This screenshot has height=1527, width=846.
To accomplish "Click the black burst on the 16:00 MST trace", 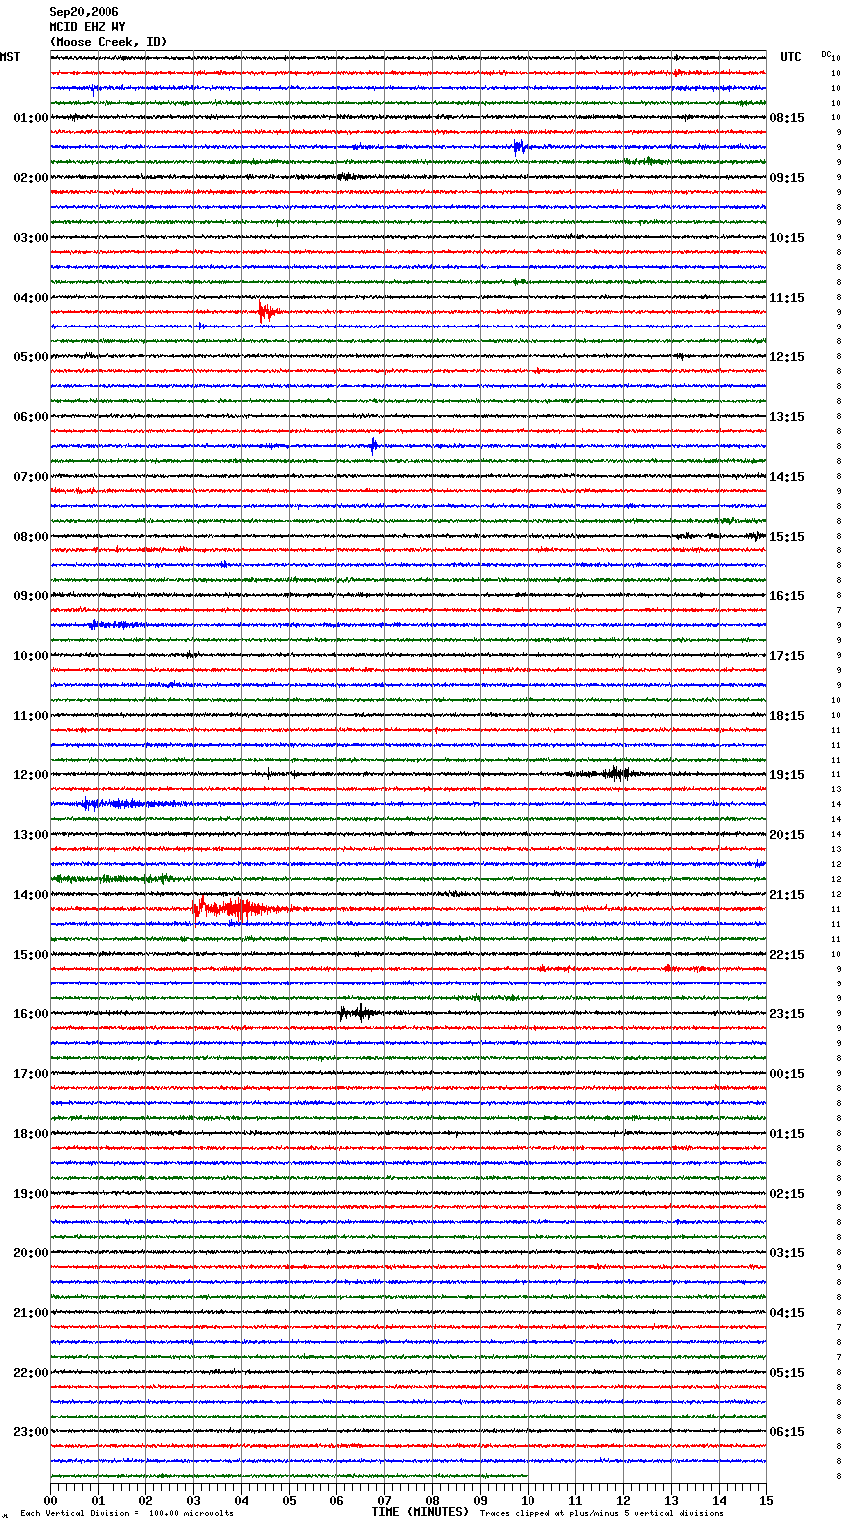I will click(358, 1013).
